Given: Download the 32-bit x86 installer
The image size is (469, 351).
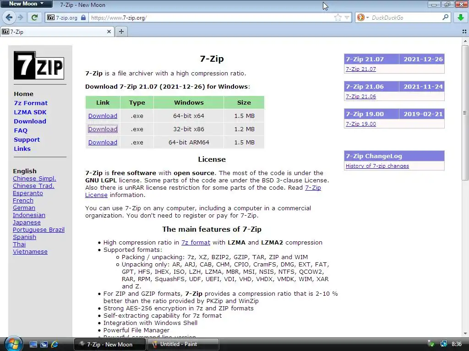Looking at the screenshot, I should [103, 129].
